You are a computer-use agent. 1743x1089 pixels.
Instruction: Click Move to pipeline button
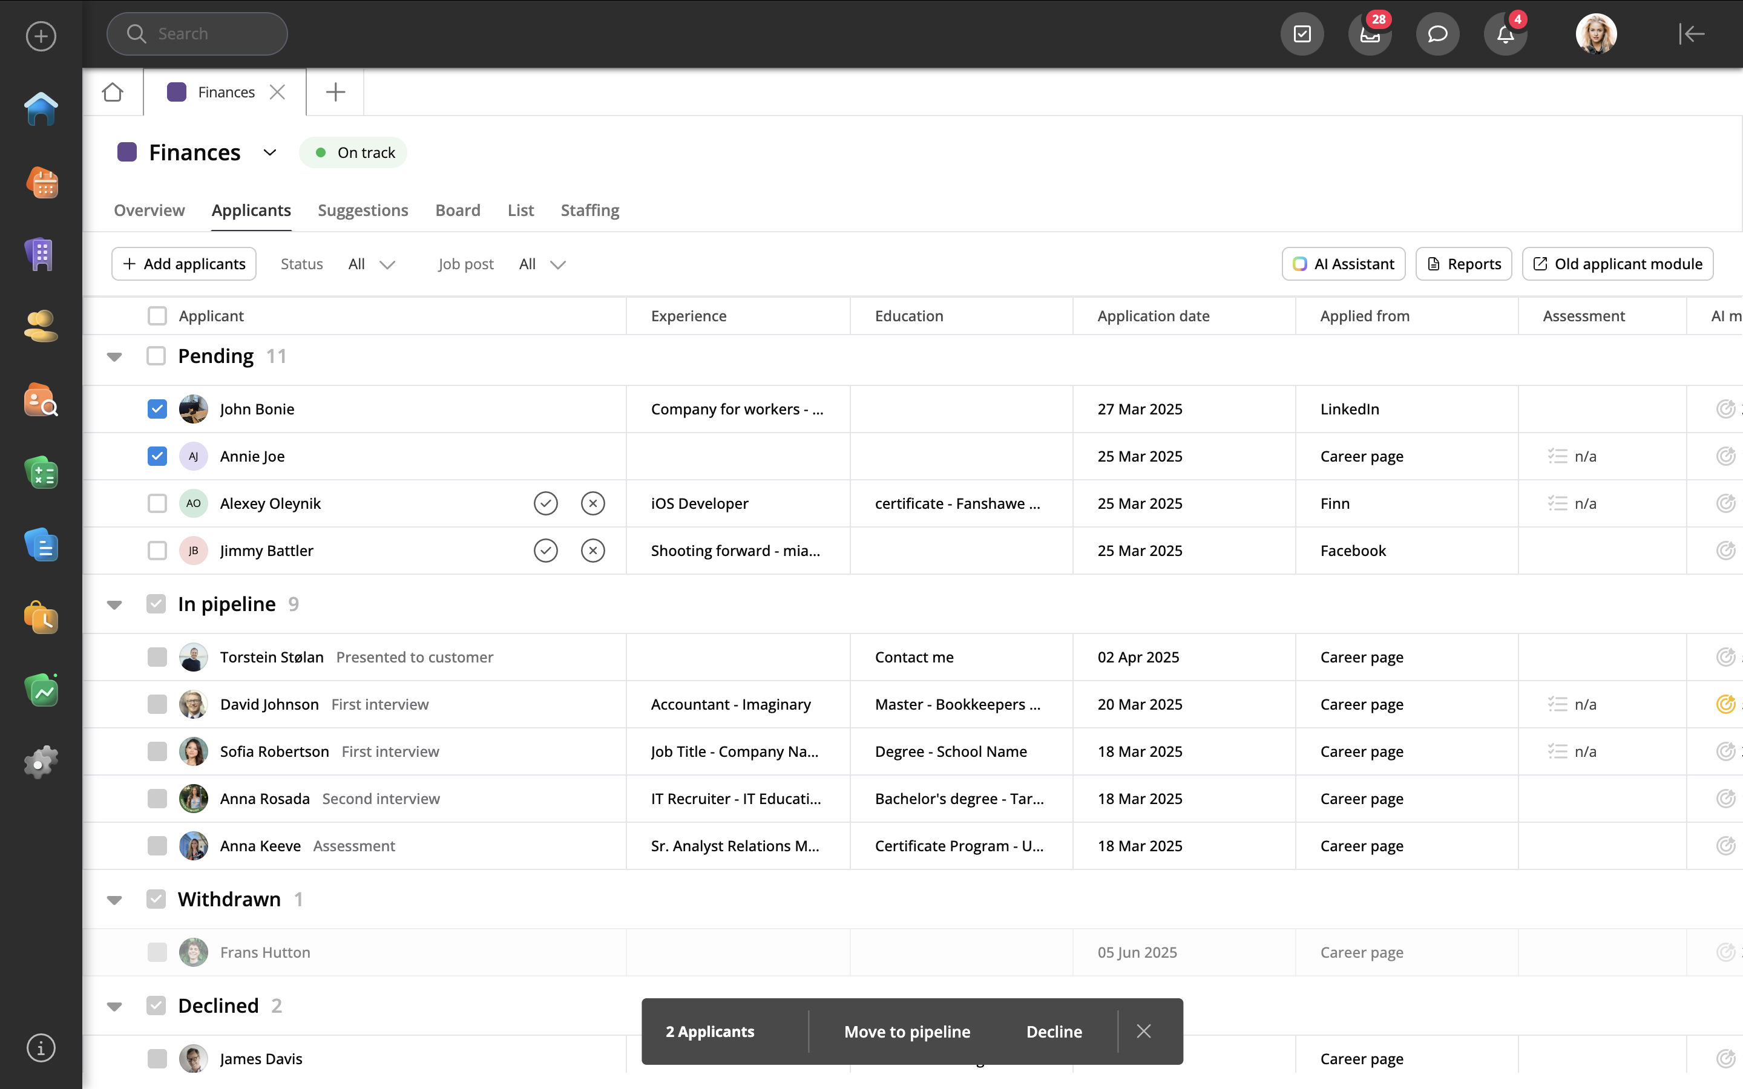pos(907,1032)
